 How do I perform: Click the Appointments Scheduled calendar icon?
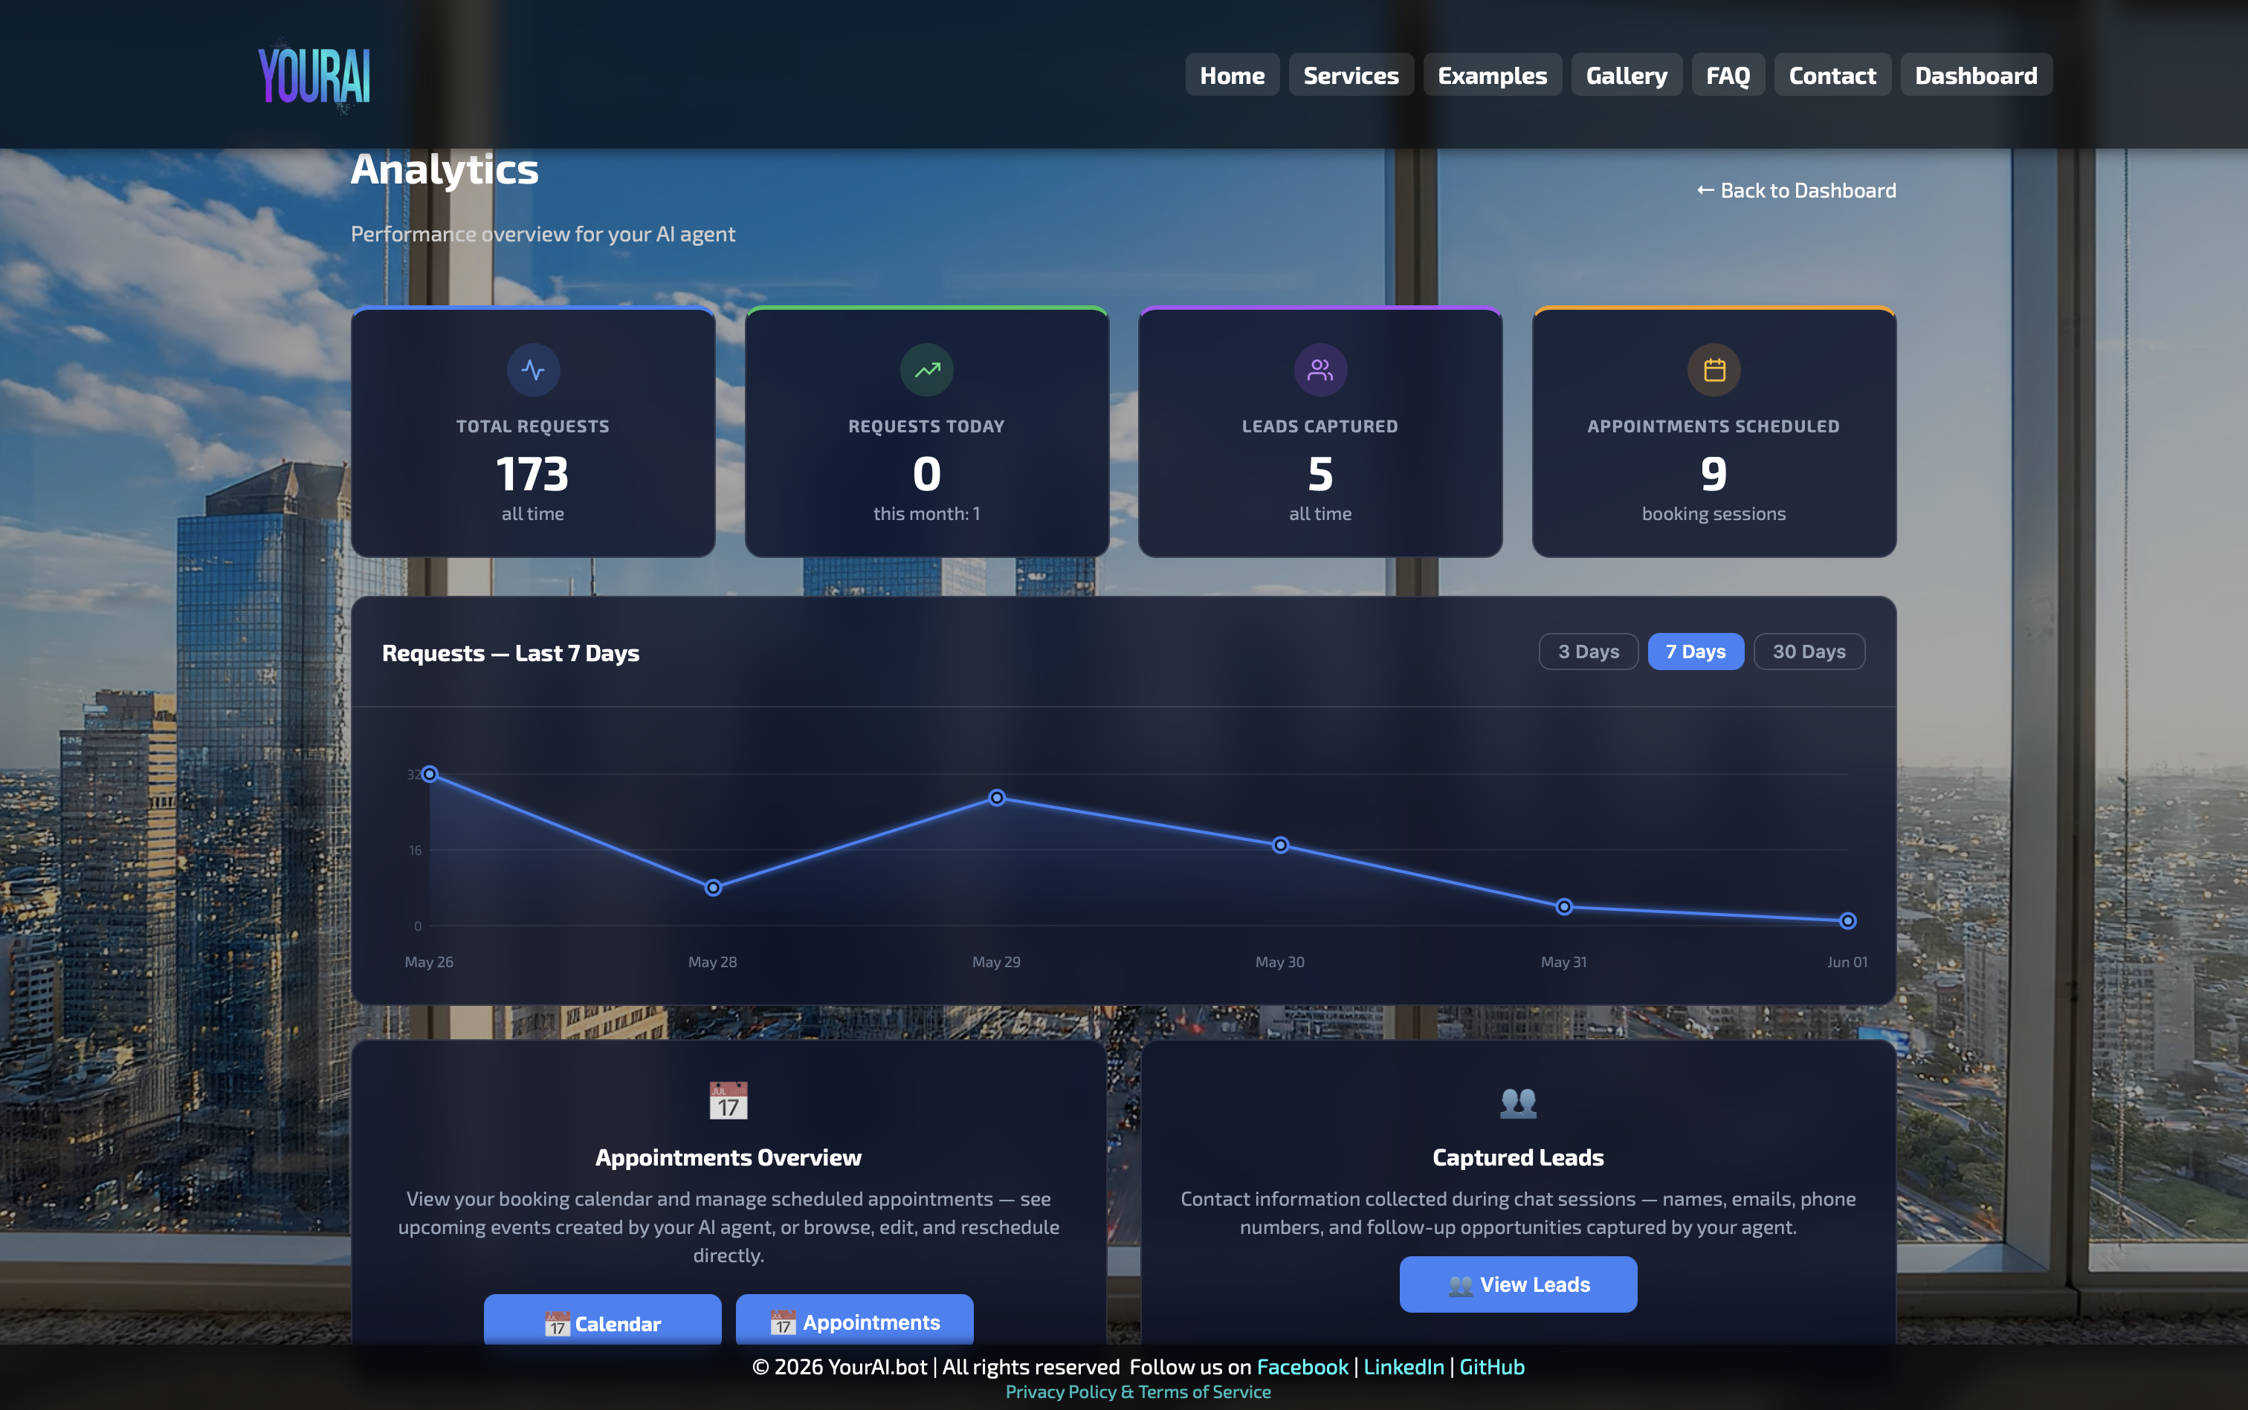[x=1714, y=370]
